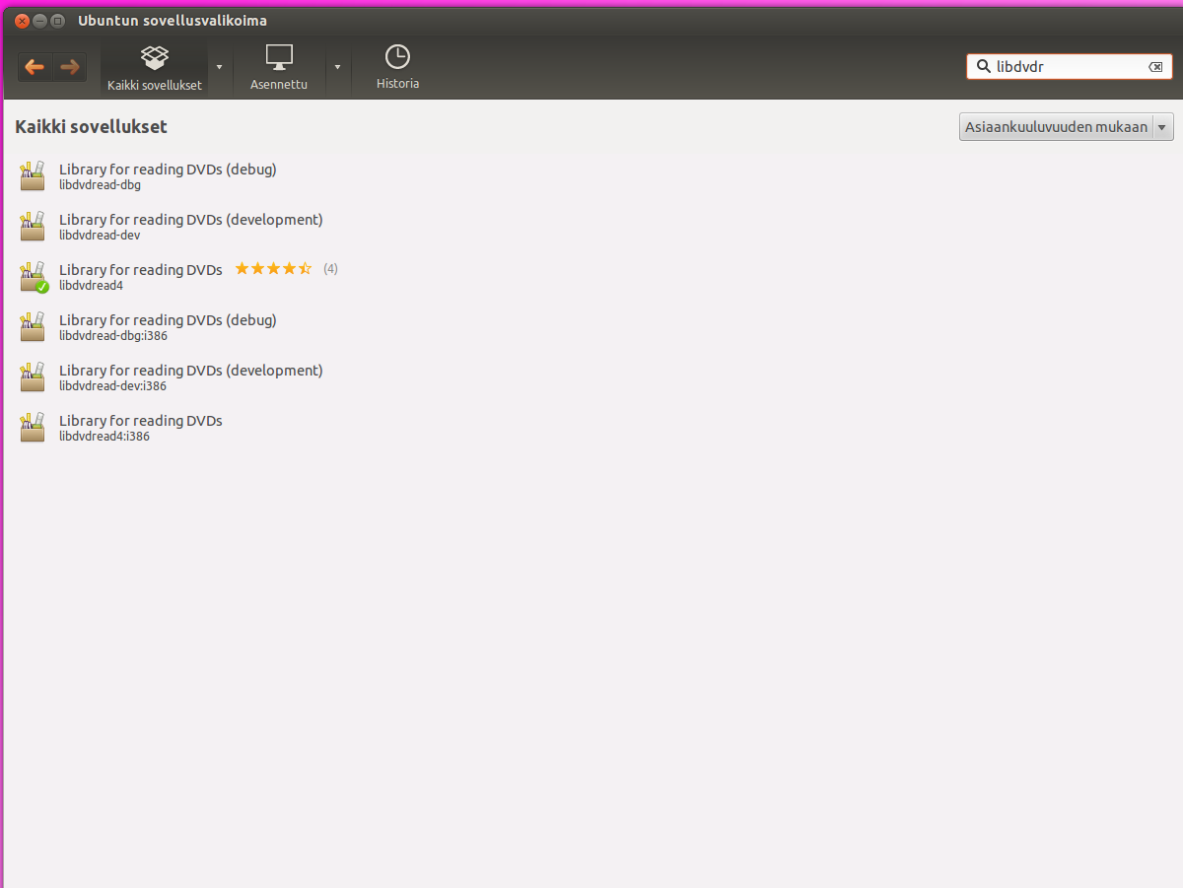Close the Ubuntun sovellusvalikoima window
The height and width of the screenshot is (888, 1183).
pyautogui.click(x=22, y=21)
